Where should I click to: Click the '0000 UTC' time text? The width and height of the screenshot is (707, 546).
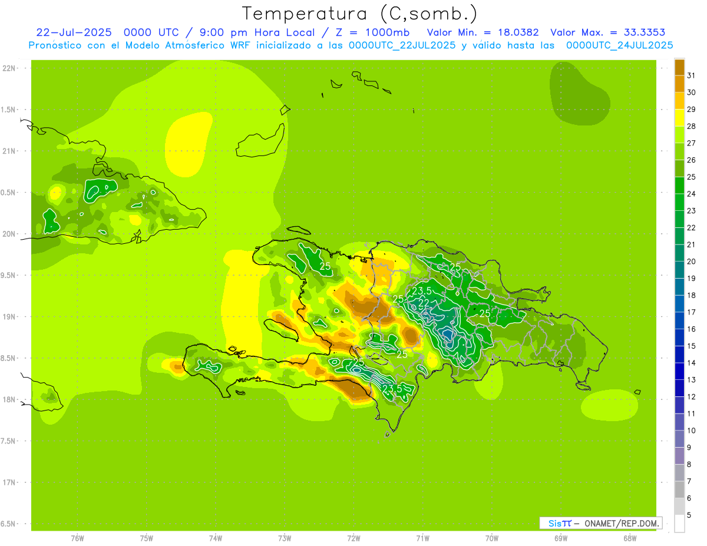click(x=153, y=32)
